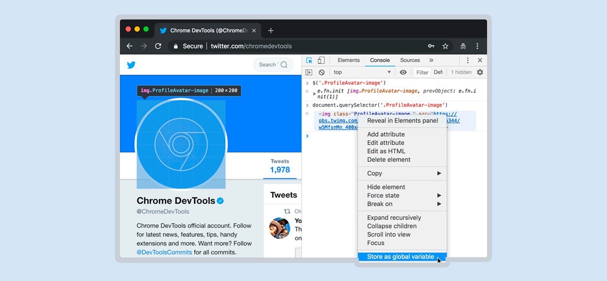
Task: Switch to the Sources tab
Action: pos(410,61)
